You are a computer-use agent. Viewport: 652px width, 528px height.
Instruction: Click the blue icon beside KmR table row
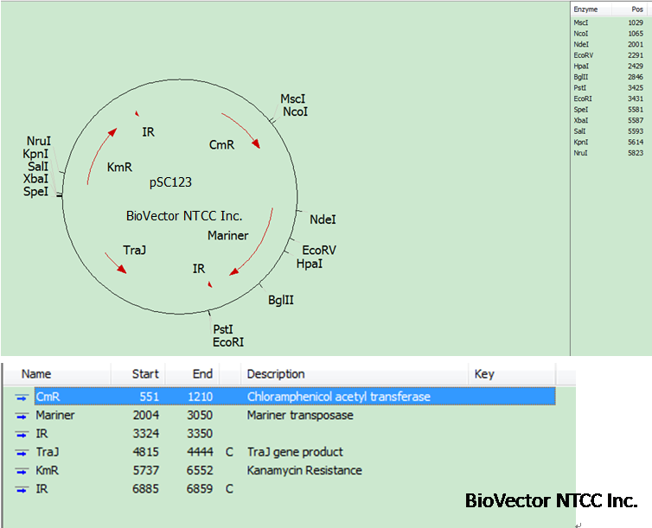coord(22,471)
